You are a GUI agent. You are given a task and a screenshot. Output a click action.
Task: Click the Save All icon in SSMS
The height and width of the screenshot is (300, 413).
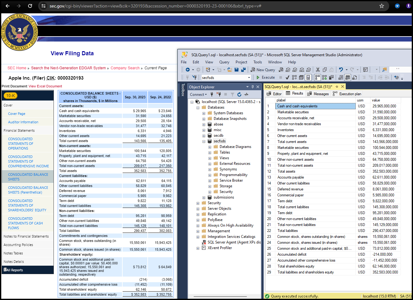coord(243,70)
